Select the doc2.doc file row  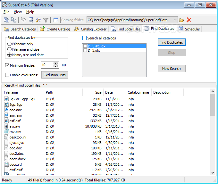(106, 154)
